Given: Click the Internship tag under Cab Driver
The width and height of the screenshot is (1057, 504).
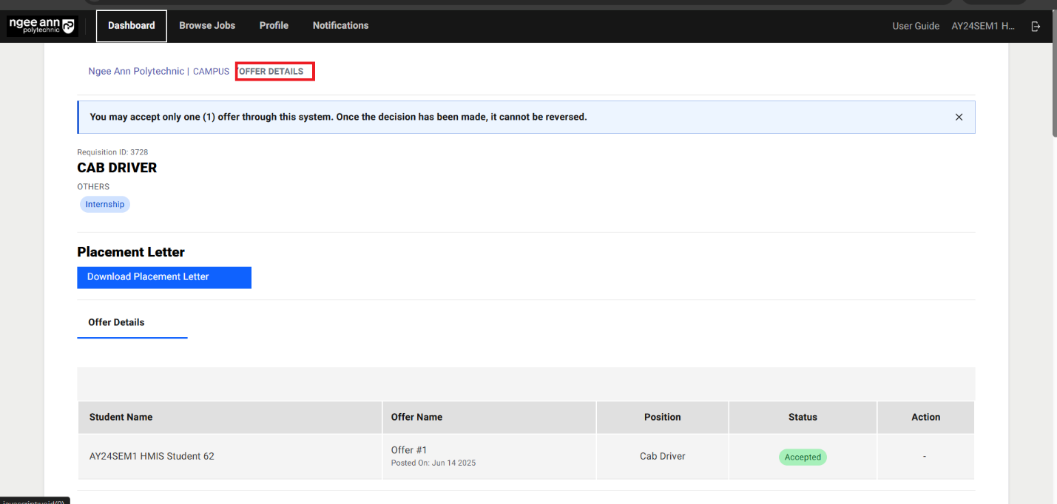Looking at the screenshot, I should tap(105, 205).
